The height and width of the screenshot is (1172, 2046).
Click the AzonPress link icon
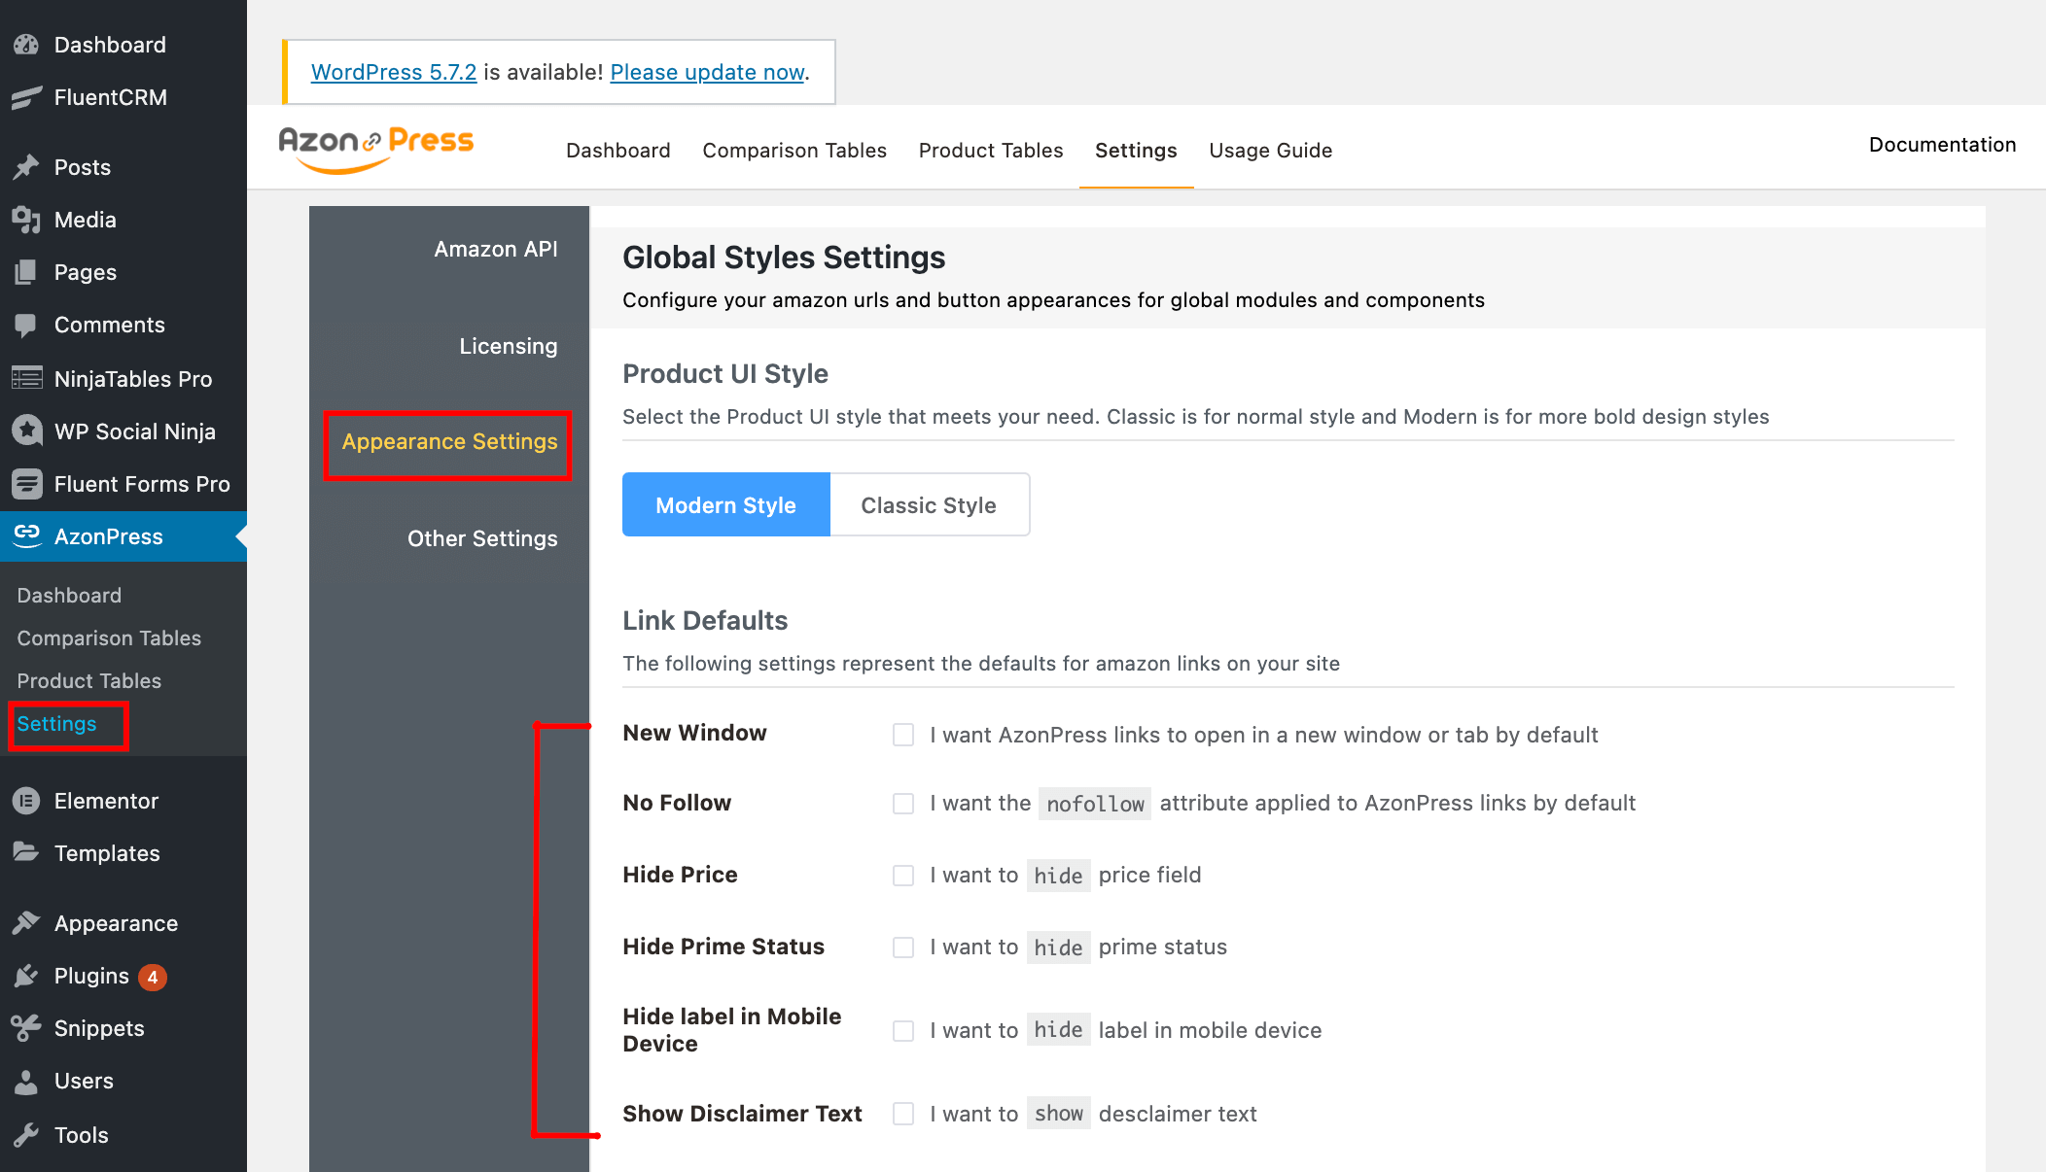click(x=26, y=535)
